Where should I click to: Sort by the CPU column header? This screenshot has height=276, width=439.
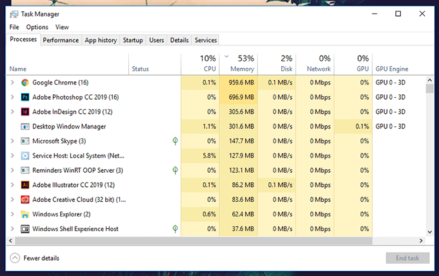click(x=200, y=64)
